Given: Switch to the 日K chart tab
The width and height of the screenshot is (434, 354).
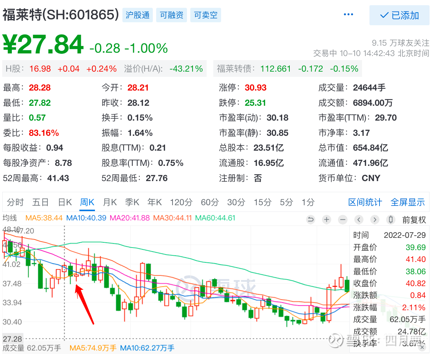Looking at the screenshot, I should [x=65, y=202].
